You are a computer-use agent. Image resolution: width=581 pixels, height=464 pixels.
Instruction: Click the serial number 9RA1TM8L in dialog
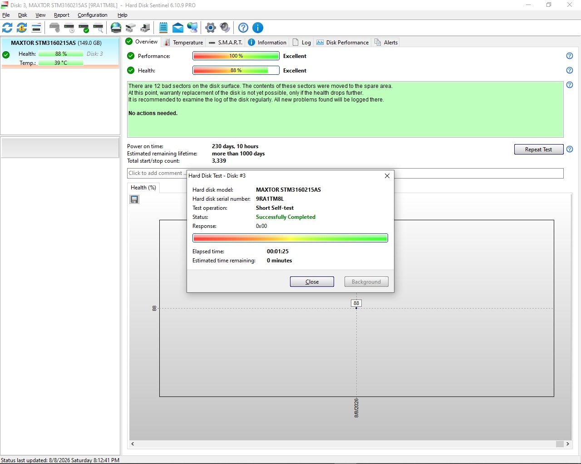click(270, 199)
